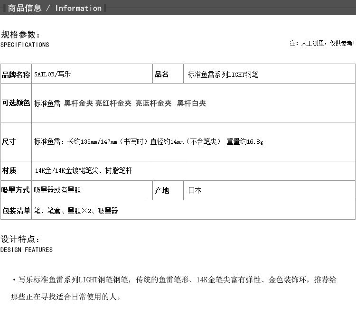Click the diameter value 直径约14mm
This screenshot has width=356, height=326.
pos(167,142)
